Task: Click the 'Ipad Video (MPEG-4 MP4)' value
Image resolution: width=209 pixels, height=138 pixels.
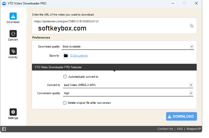Action: click(x=80, y=85)
